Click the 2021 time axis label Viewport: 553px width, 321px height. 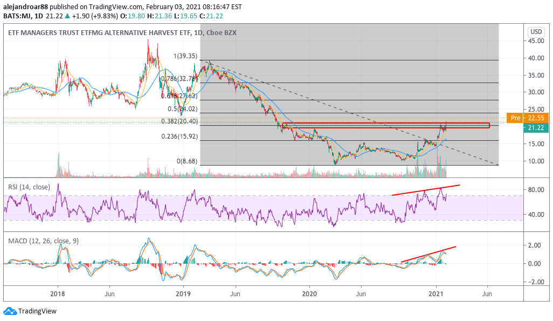click(436, 294)
